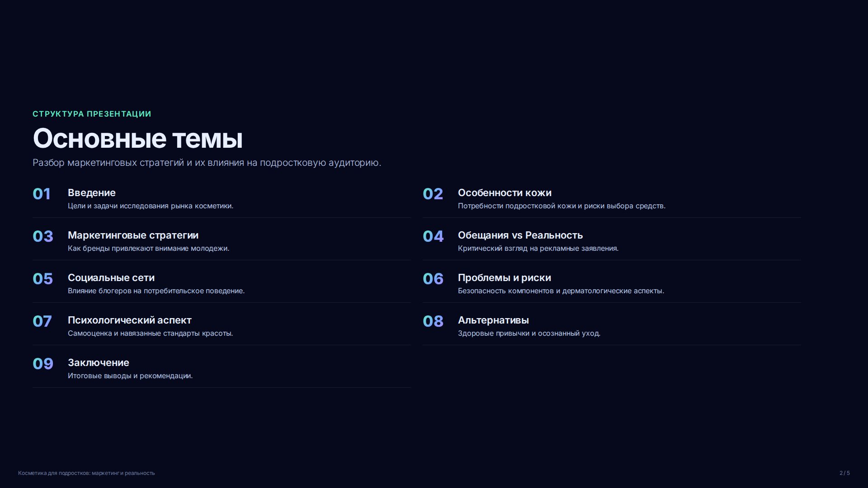Select the 'Маркетинговые стратегии' title
Image resolution: width=868 pixels, height=488 pixels.
pyautogui.click(x=133, y=235)
